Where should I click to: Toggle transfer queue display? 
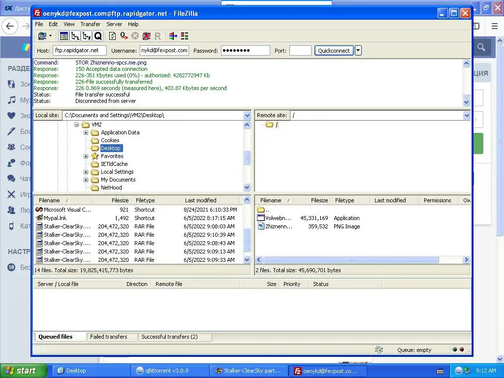coord(98,36)
